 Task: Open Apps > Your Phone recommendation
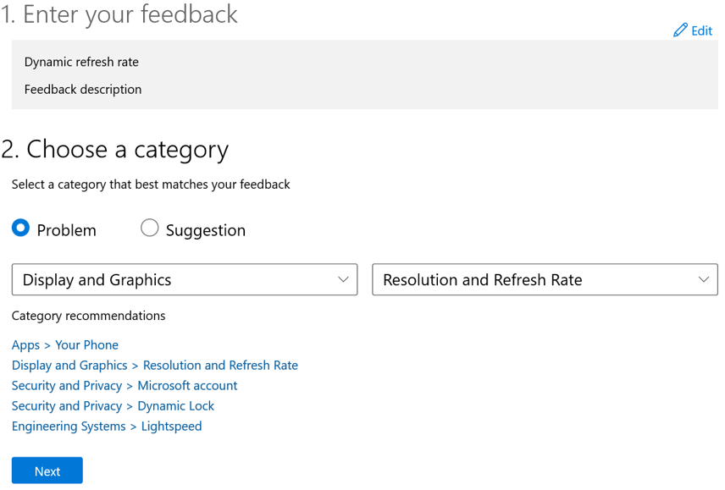(x=65, y=344)
